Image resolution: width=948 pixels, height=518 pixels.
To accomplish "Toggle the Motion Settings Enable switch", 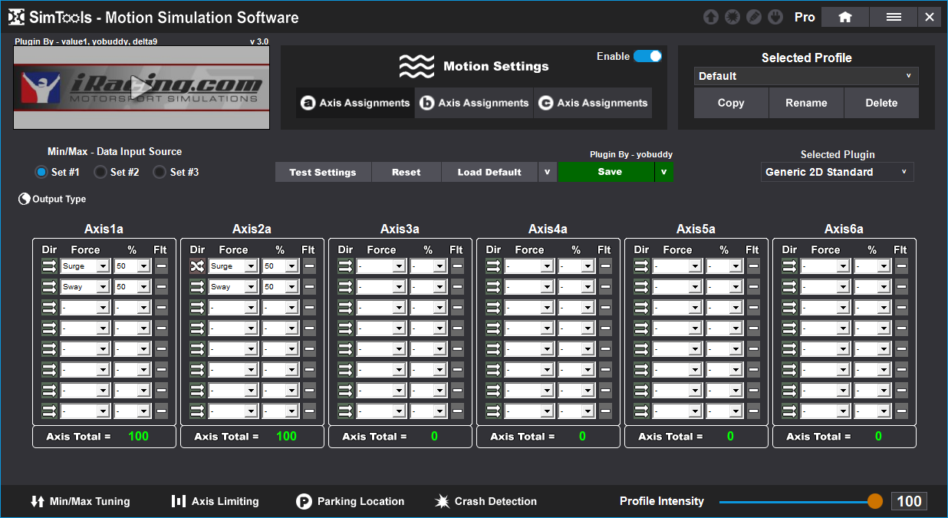I will (x=647, y=56).
